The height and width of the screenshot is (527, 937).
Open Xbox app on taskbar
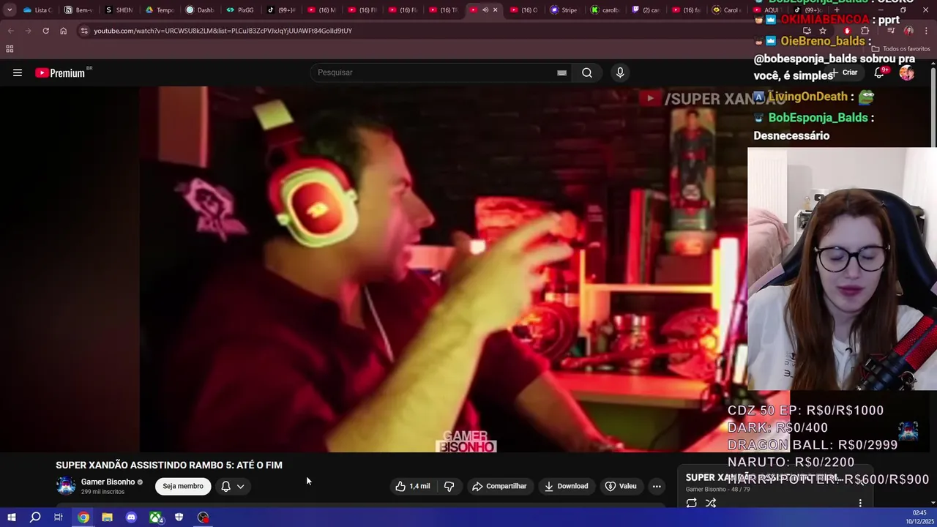[x=156, y=517]
